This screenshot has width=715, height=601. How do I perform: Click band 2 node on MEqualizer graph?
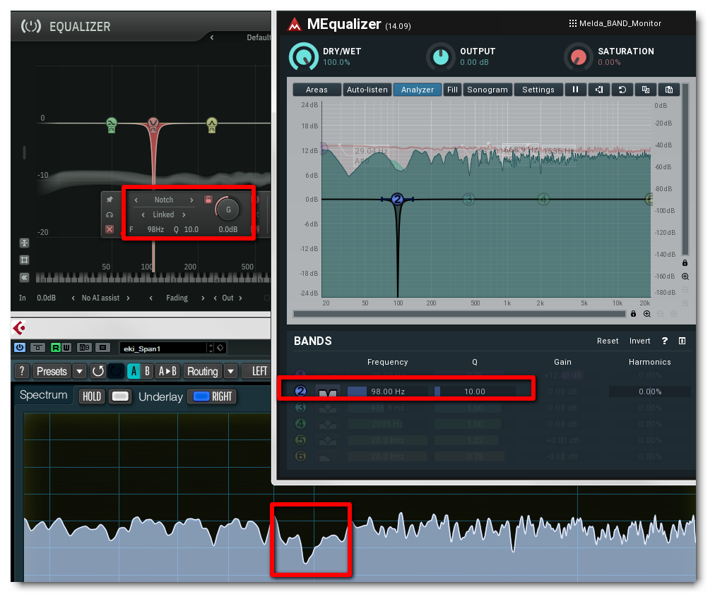click(x=397, y=199)
